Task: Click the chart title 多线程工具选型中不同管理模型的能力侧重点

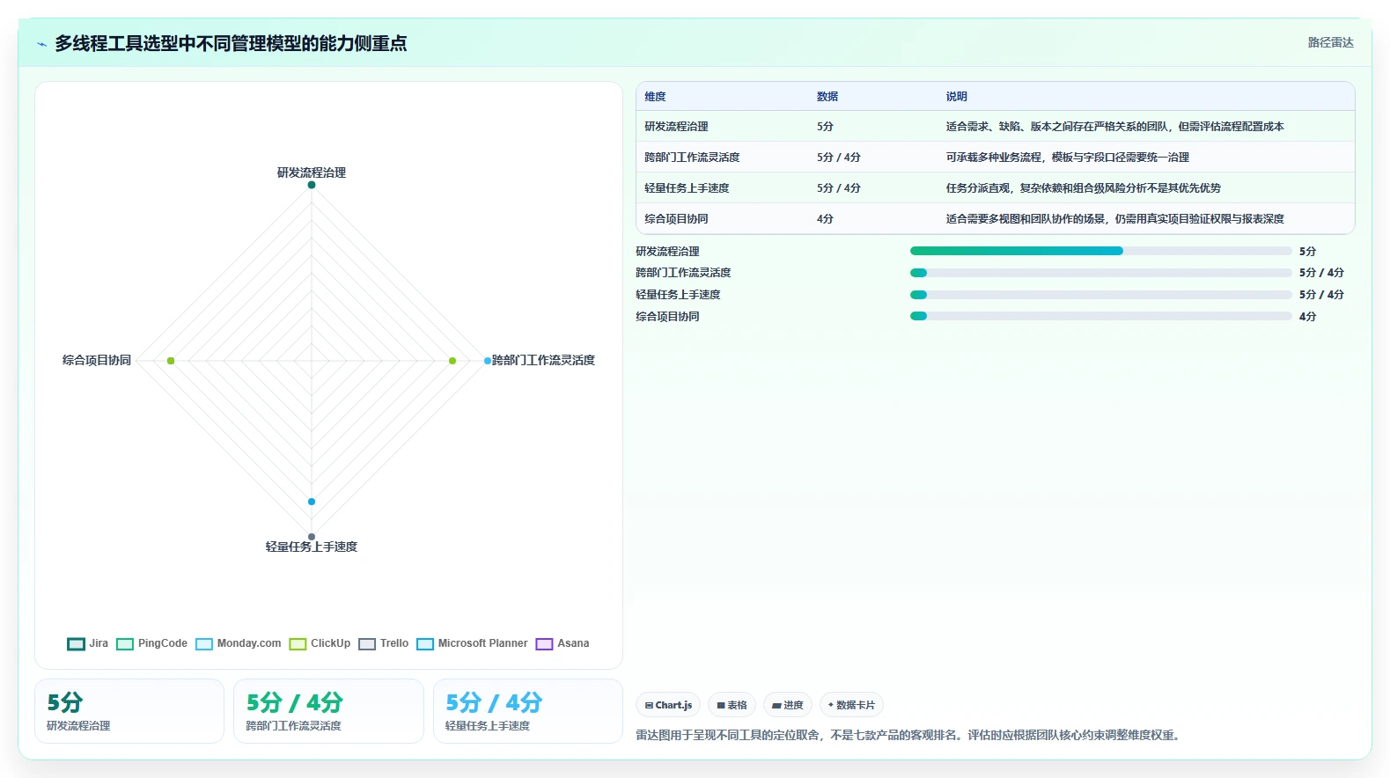Action: point(231,43)
